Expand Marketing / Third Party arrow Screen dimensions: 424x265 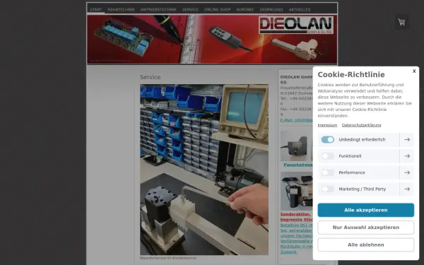[x=407, y=189]
